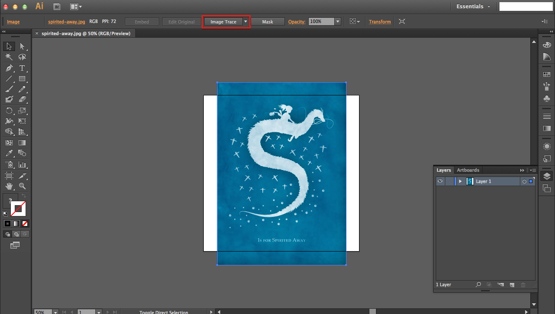Select the Paintbrush tool

pos(9,89)
